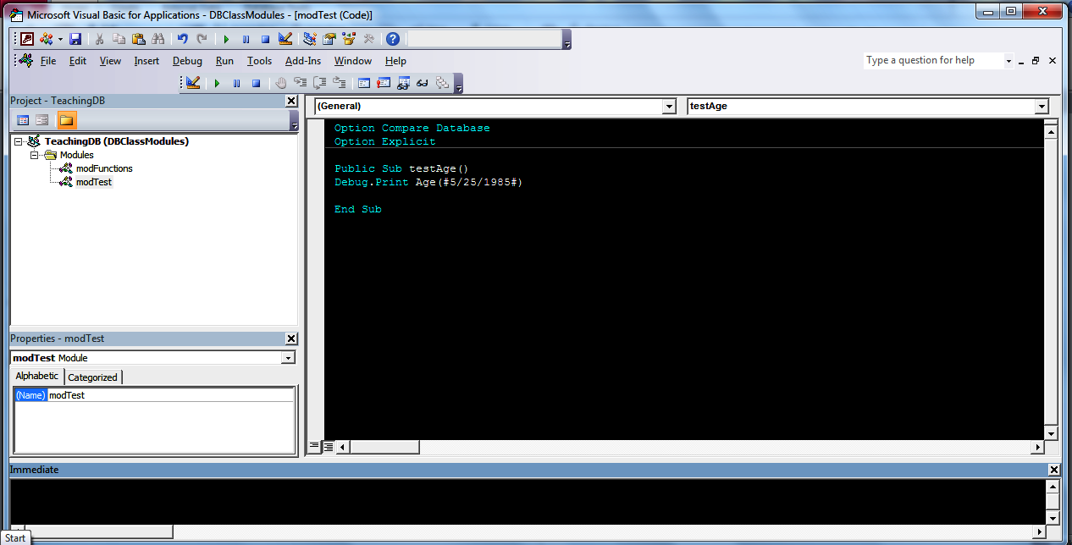
Task: Open the (General) object dropdown
Action: 669,106
